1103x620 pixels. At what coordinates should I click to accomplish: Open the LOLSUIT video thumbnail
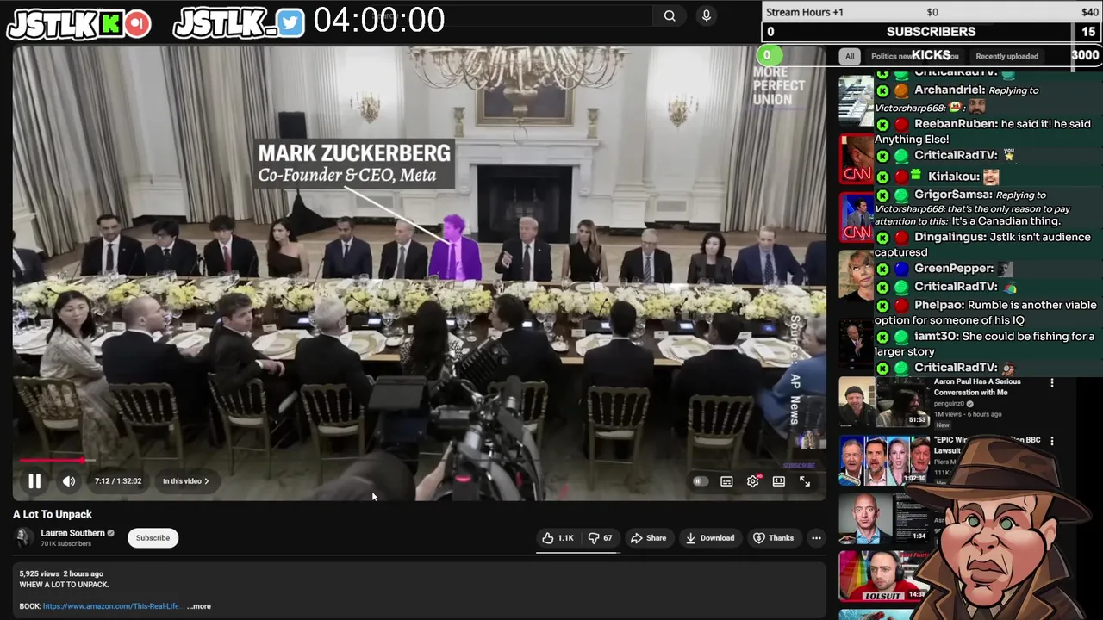pos(884,575)
